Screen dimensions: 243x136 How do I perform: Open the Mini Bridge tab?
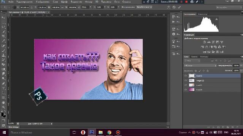14,127
